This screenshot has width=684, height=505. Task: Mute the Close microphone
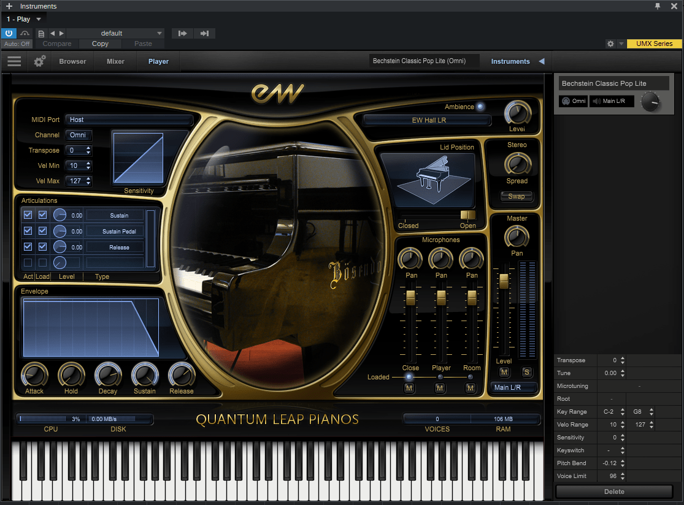409,388
